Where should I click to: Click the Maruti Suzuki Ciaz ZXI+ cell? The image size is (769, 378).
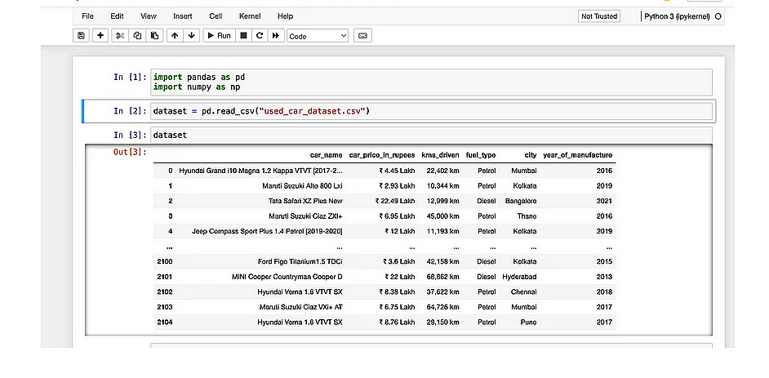coord(305,216)
